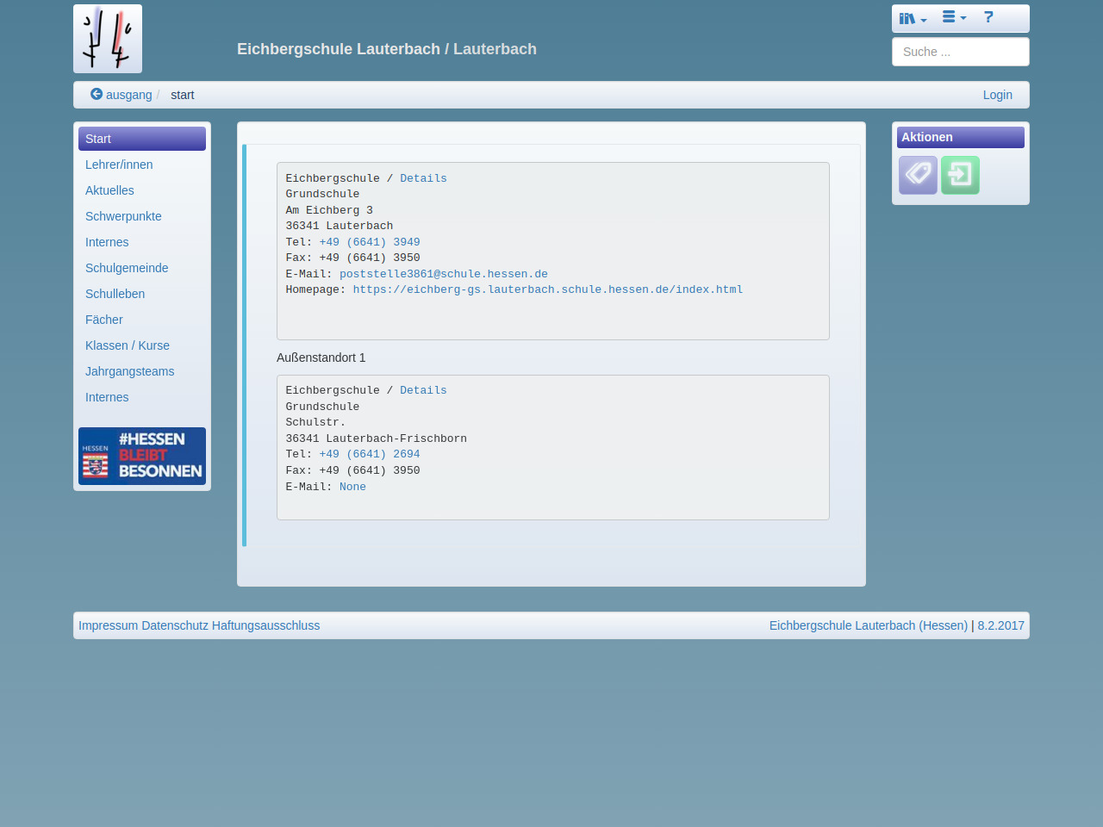Open Details link of the main school

[x=423, y=178]
